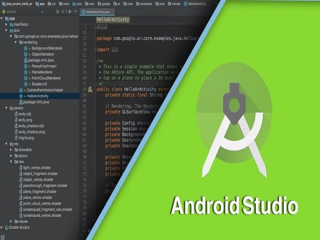The image size is (320, 240).
Task: Select light_vertex.shader file
Action: tap(35, 168)
